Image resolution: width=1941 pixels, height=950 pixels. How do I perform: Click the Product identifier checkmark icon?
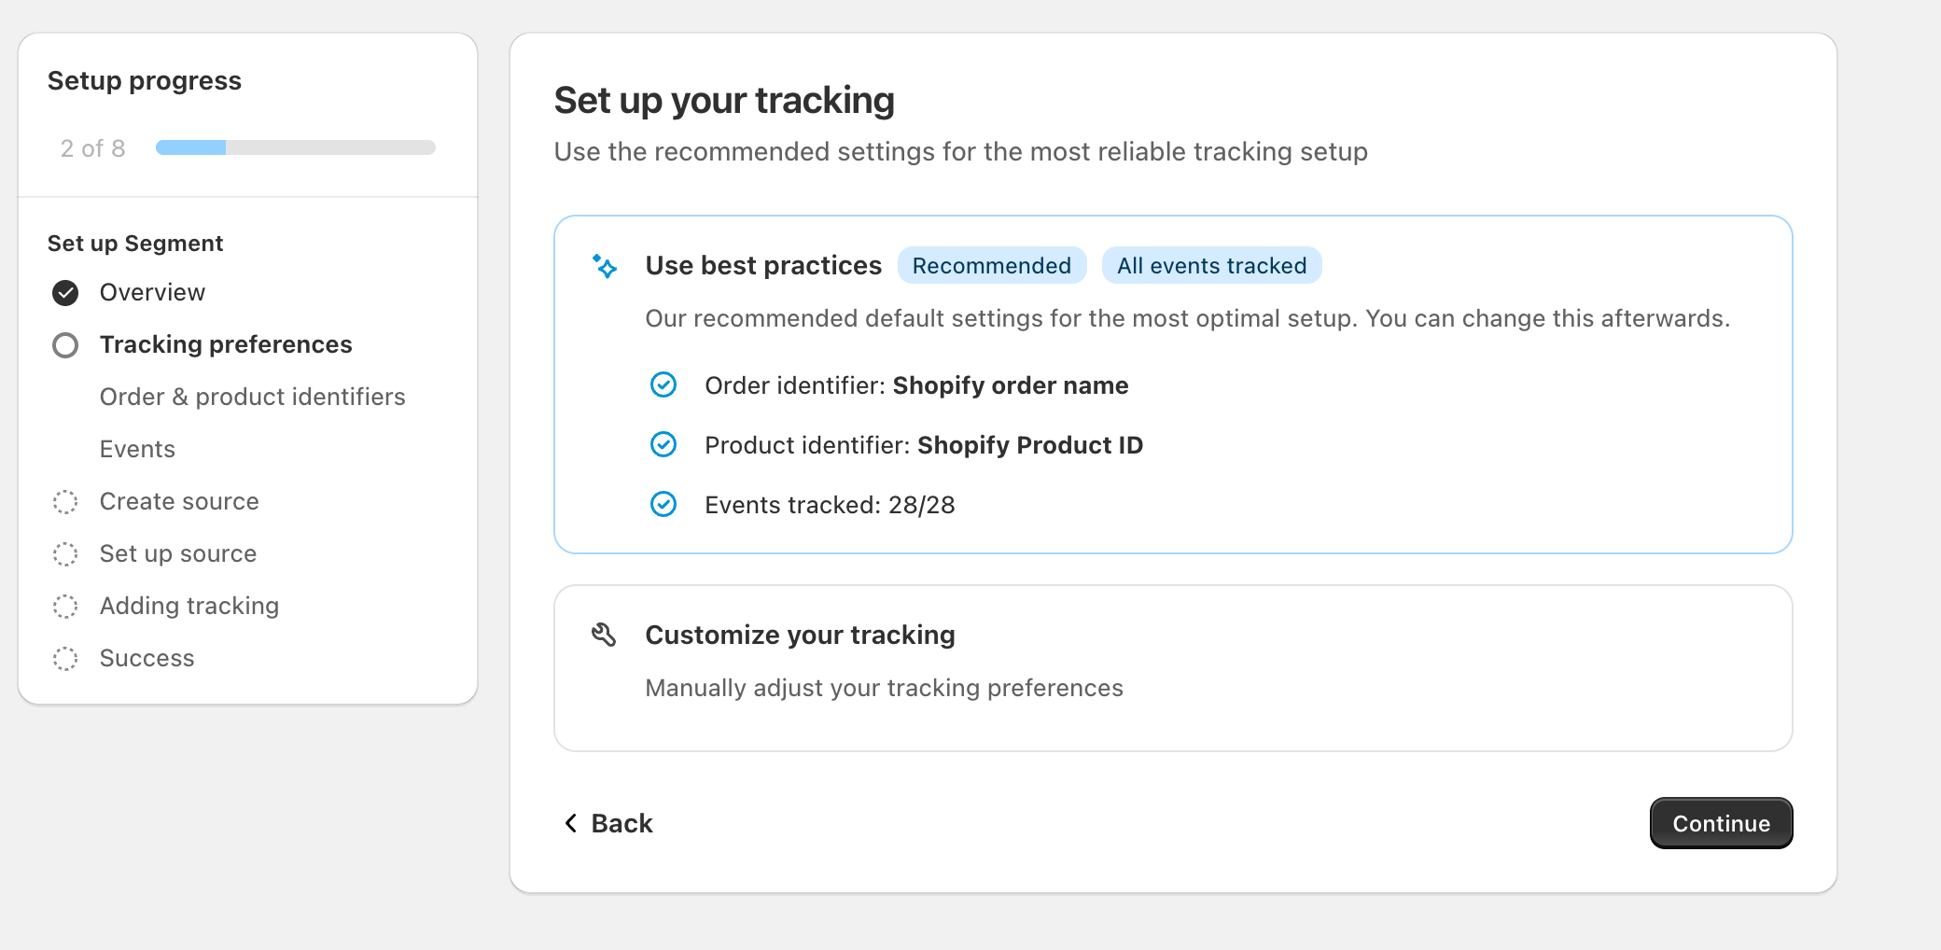(663, 444)
